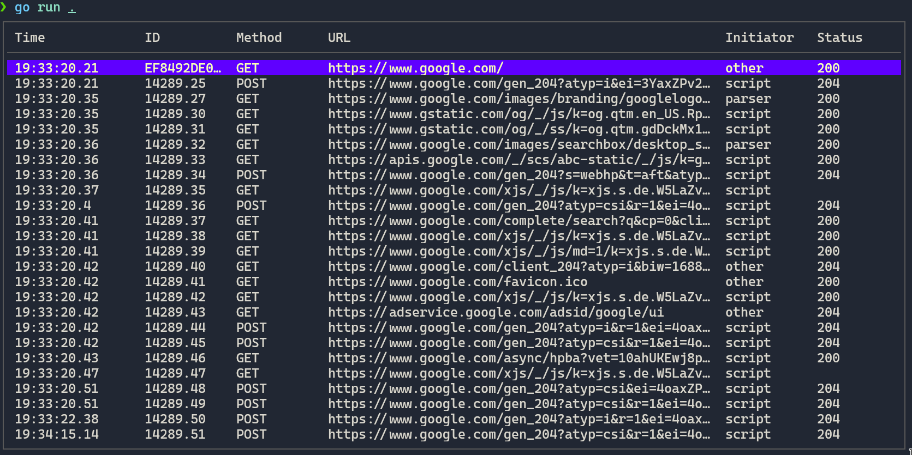912x455 pixels.
Task: Click the 'go run .' command text
Action: click(45, 8)
